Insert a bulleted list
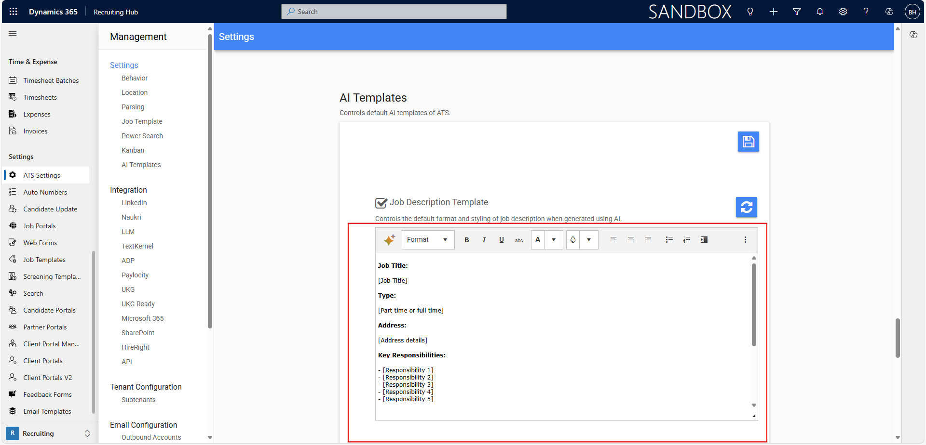 pyautogui.click(x=669, y=240)
